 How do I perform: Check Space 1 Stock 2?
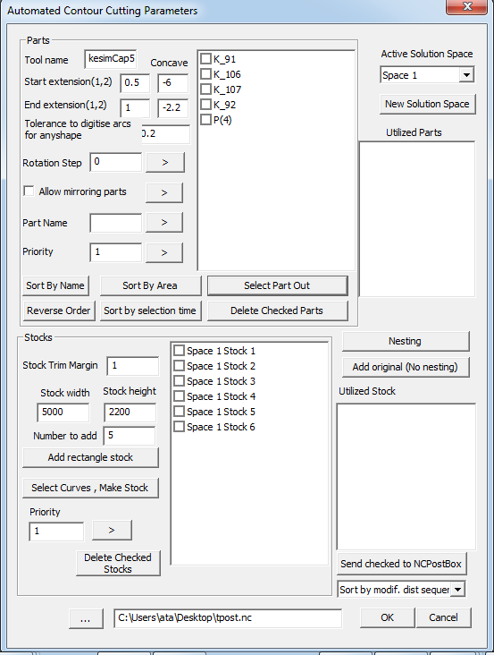[179, 365]
